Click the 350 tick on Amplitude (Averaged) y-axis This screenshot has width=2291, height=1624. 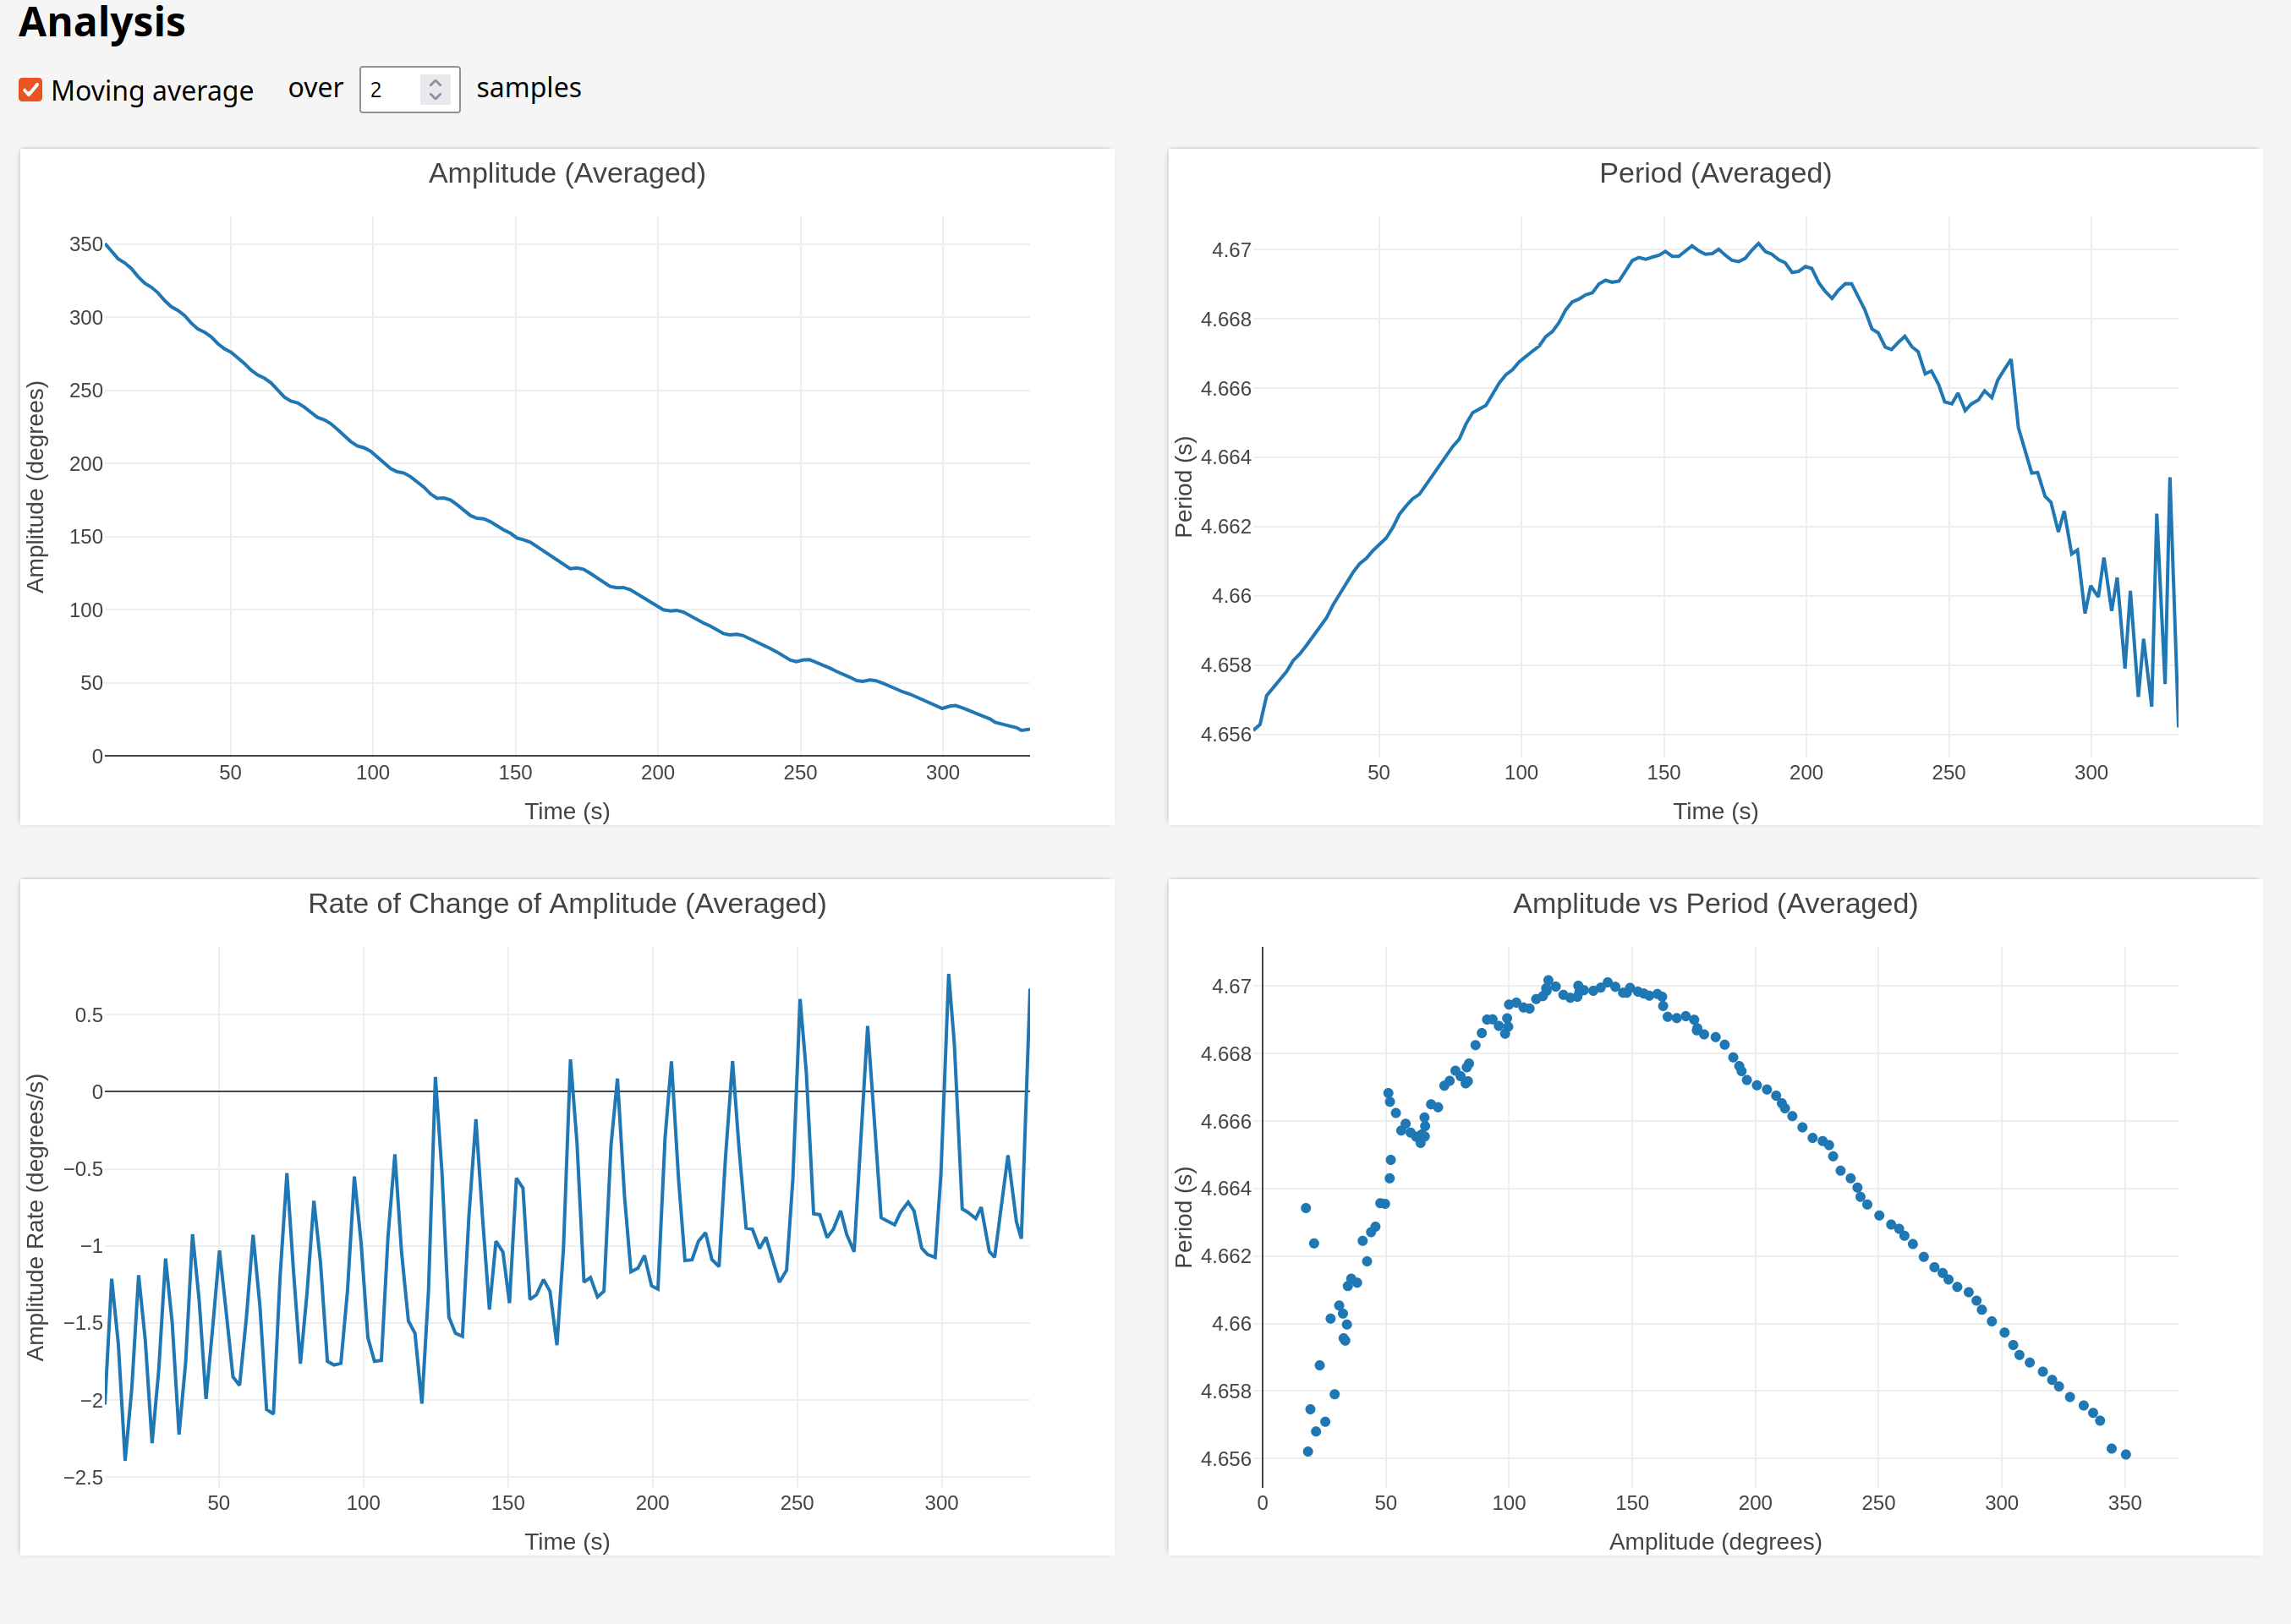85,244
